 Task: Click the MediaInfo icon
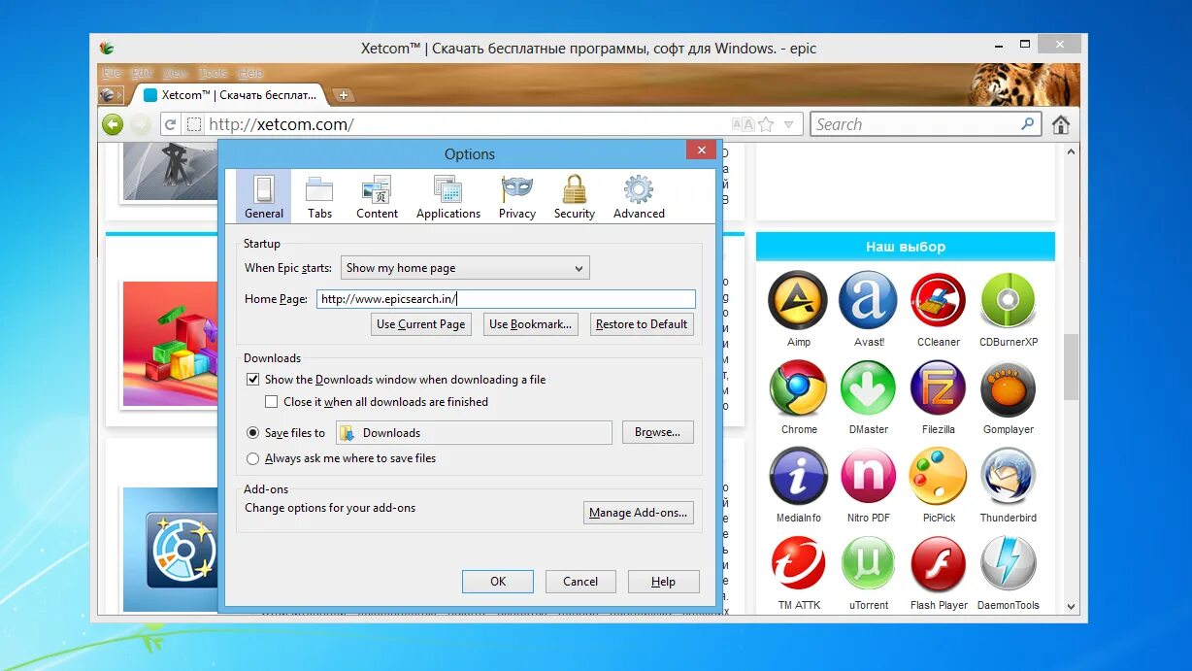798,476
